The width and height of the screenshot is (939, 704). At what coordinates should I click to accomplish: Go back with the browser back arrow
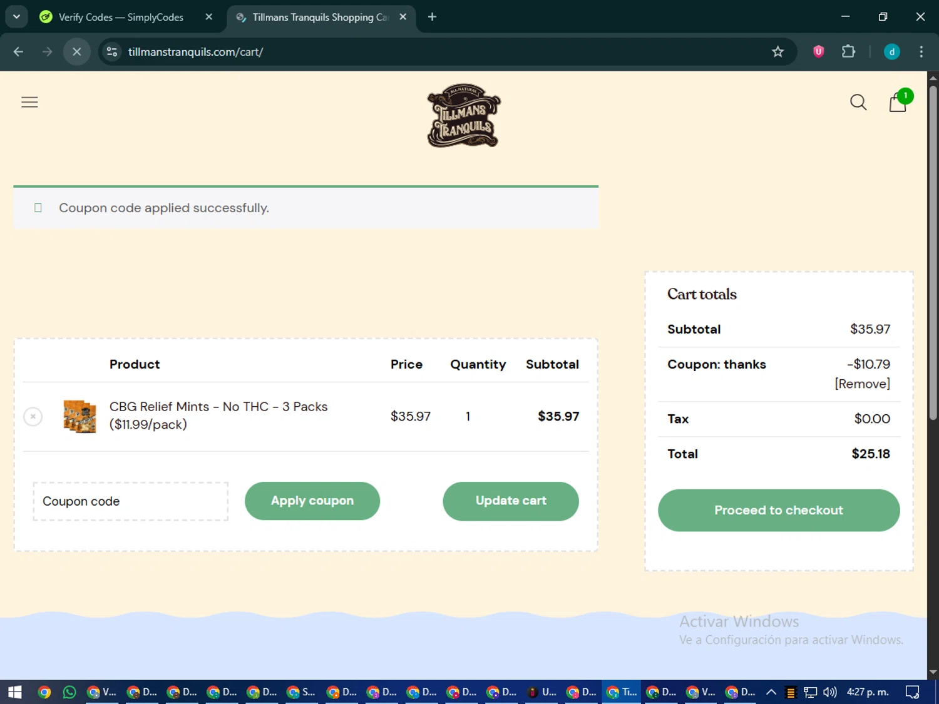18,51
